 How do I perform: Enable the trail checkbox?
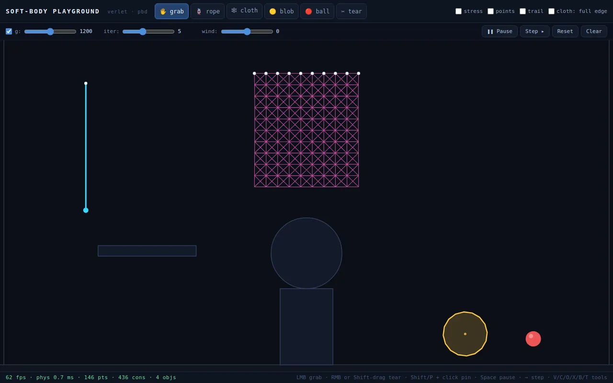[522, 11]
